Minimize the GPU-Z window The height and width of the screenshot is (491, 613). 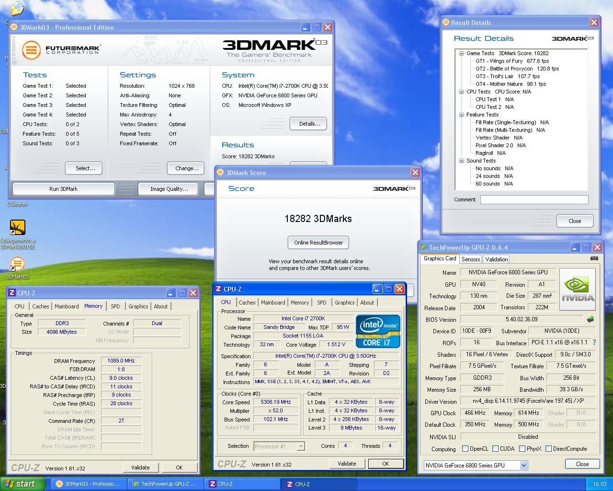point(575,247)
